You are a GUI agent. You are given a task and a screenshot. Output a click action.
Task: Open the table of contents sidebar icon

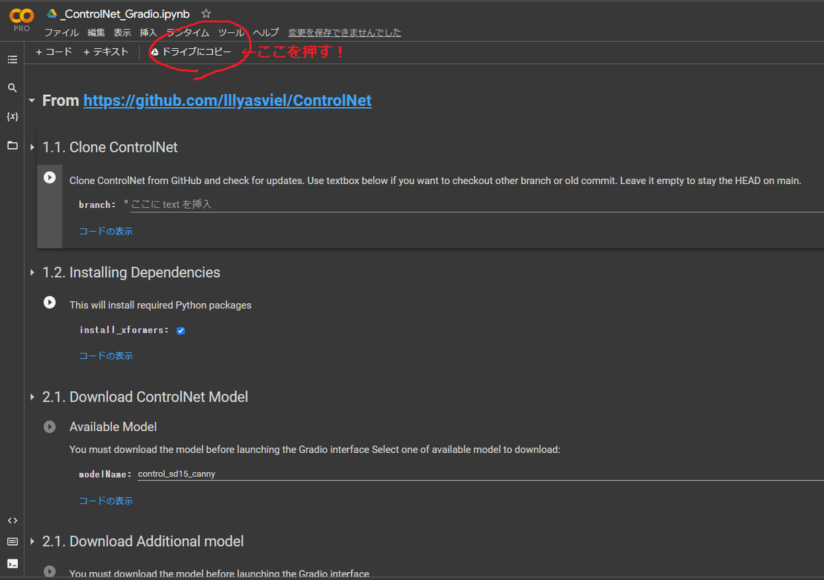tap(12, 60)
